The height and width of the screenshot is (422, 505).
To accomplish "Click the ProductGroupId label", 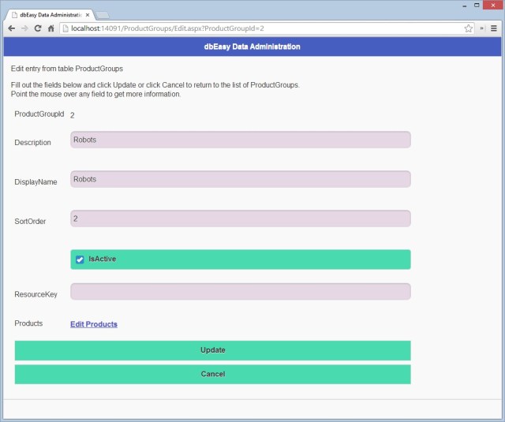I will tap(39, 114).
